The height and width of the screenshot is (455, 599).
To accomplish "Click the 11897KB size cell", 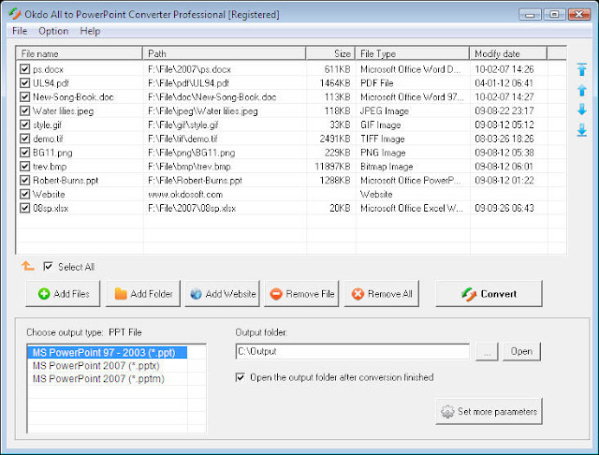I will pos(332,167).
